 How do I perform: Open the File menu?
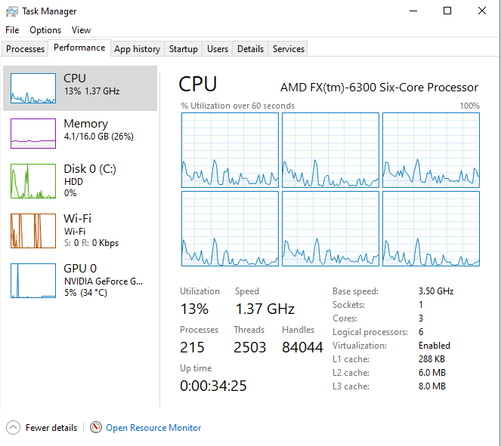(12, 30)
